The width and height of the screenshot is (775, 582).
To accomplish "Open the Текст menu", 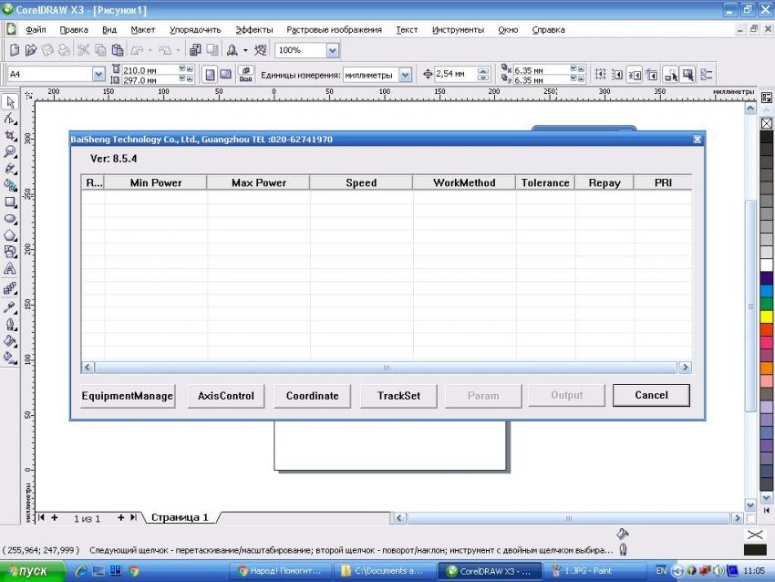I will coord(407,29).
